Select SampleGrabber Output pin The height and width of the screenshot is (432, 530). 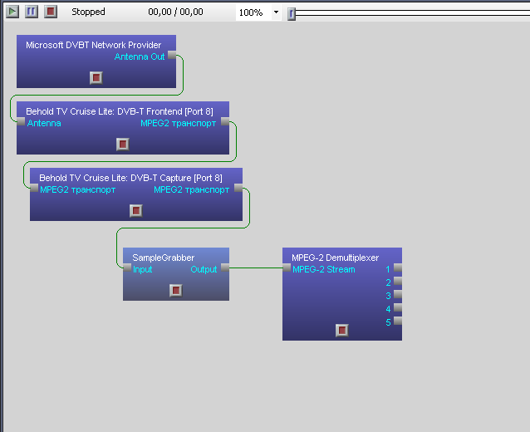pyautogui.click(x=224, y=268)
